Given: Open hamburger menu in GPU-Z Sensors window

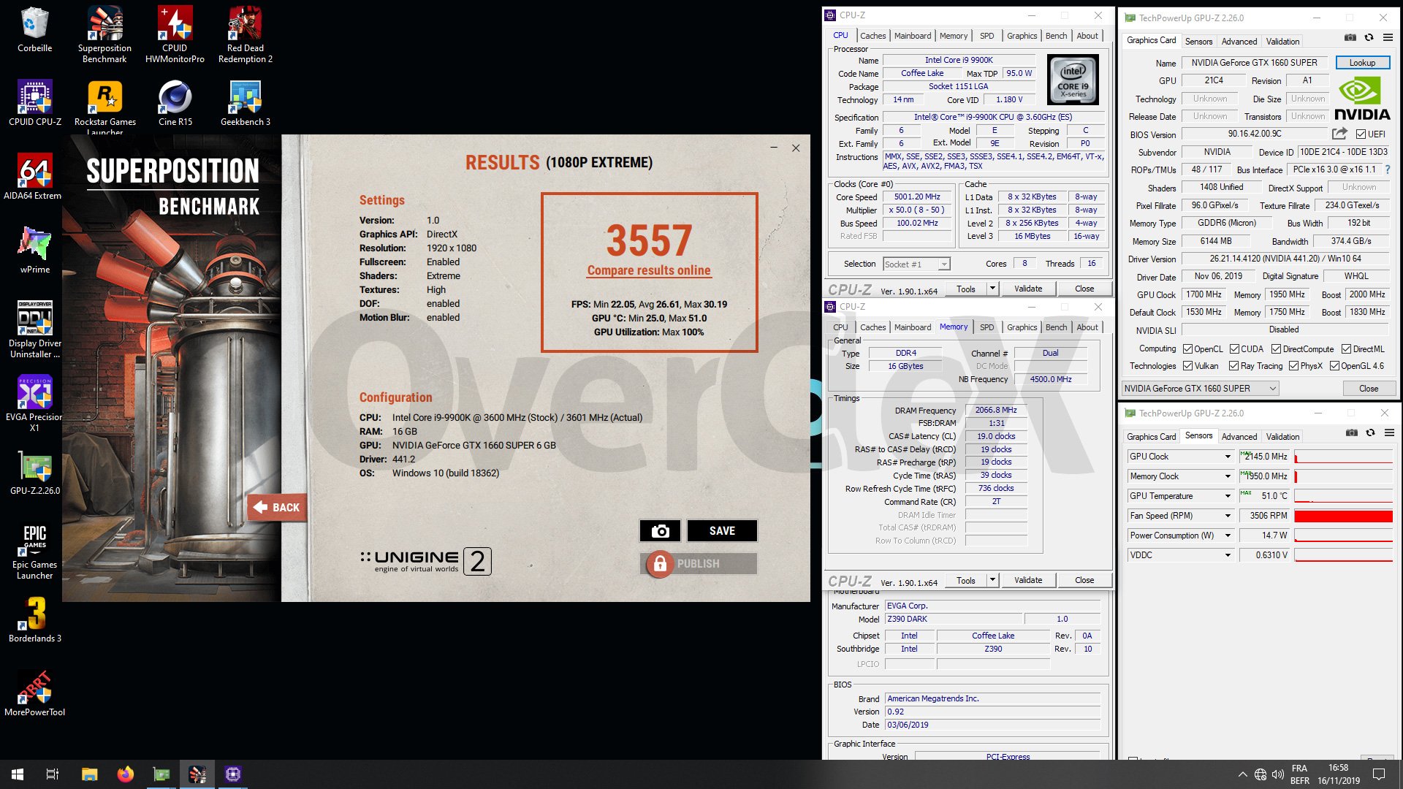Looking at the screenshot, I should click(1389, 432).
